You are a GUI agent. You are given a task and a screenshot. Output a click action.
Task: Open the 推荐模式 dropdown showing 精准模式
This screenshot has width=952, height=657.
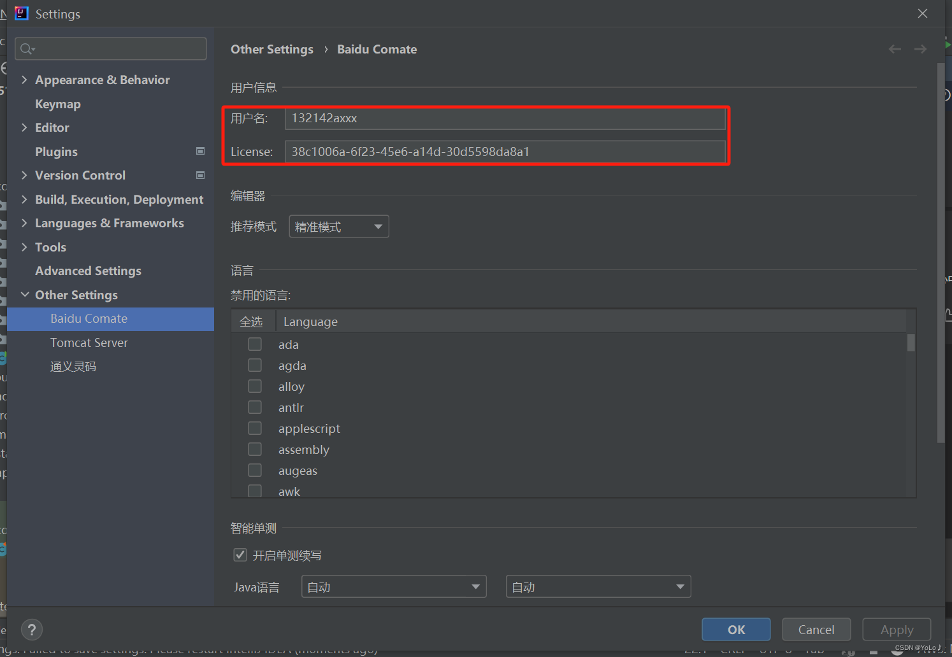(339, 227)
